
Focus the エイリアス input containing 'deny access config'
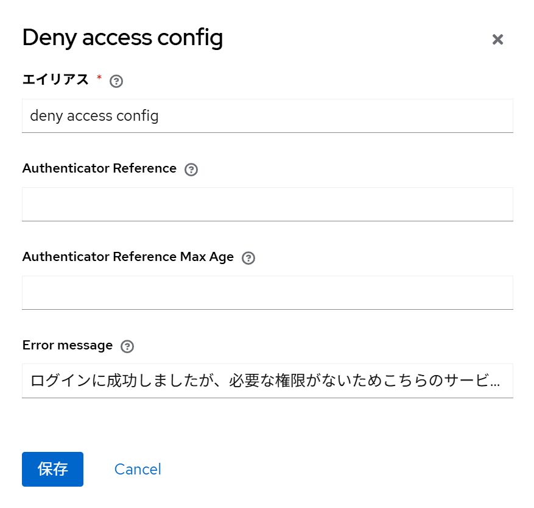click(267, 116)
